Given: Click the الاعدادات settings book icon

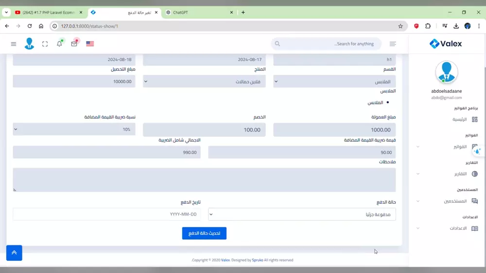Looking at the screenshot, I should tap(474, 228).
